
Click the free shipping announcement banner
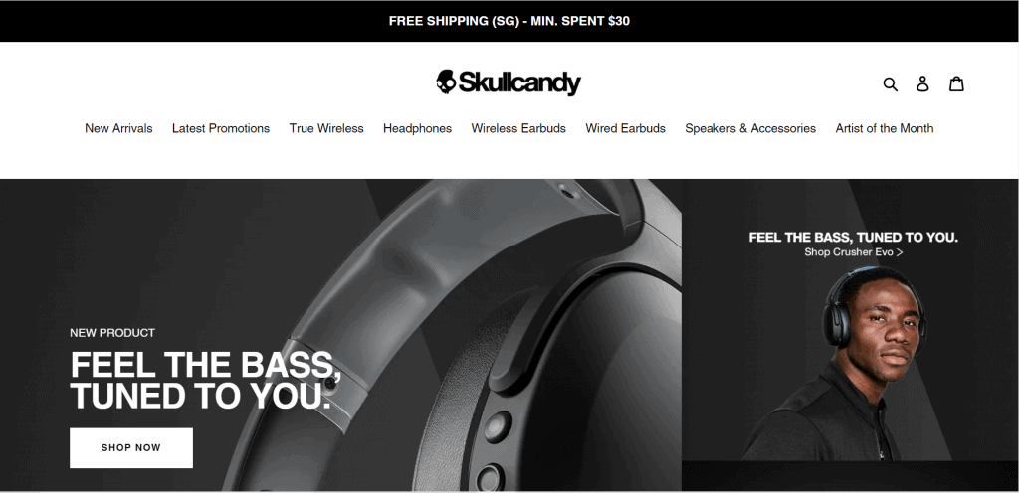pos(509,21)
